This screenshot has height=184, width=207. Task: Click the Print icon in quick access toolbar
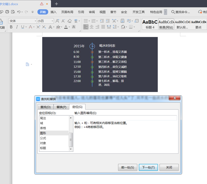(x=7, y=12)
